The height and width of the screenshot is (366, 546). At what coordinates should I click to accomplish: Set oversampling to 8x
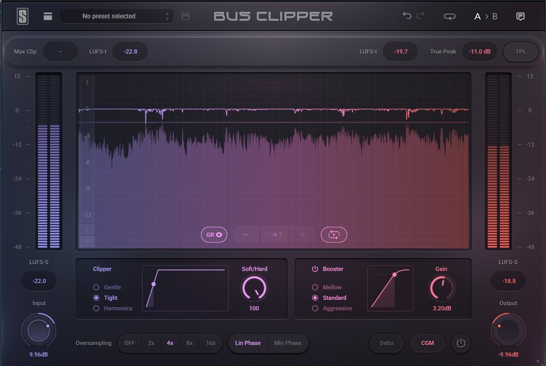(x=189, y=343)
